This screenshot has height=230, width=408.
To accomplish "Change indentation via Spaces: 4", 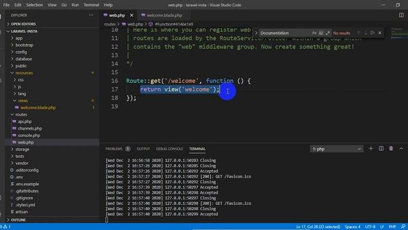I will (x=353, y=227).
